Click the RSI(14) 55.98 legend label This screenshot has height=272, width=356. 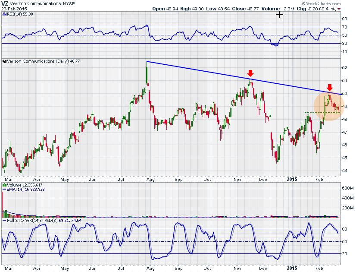pos(19,14)
